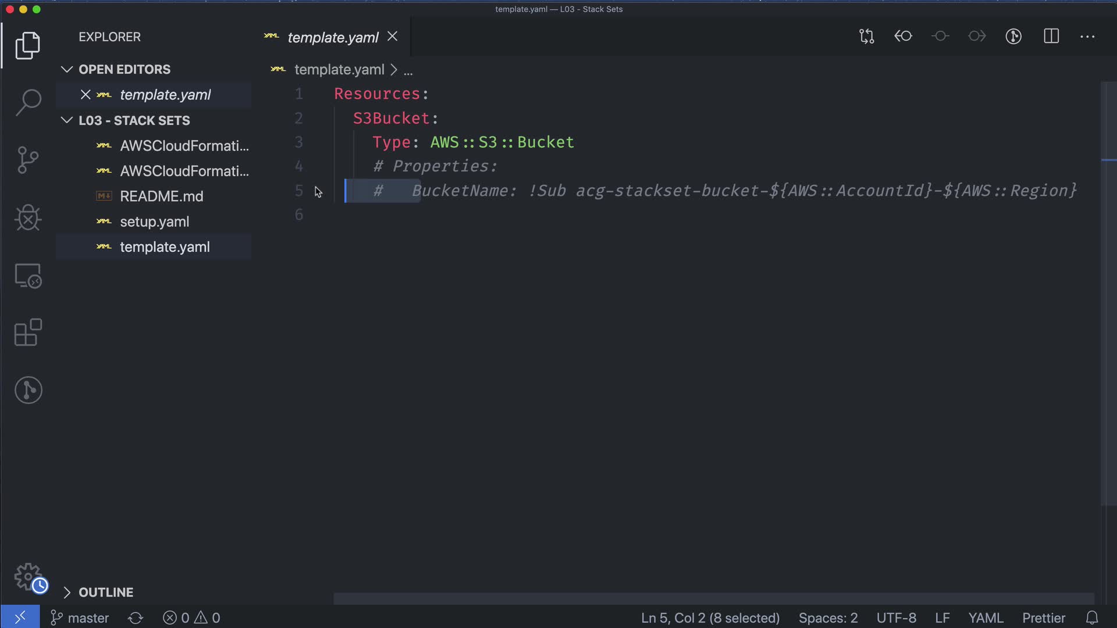This screenshot has height=628, width=1117.
Task: Open setup.yaml in the explorer
Action: 154,222
